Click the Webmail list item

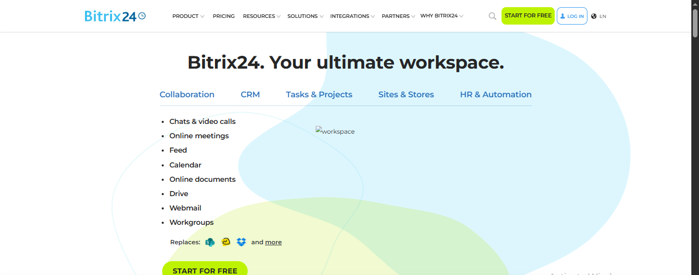click(x=185, y=208)
